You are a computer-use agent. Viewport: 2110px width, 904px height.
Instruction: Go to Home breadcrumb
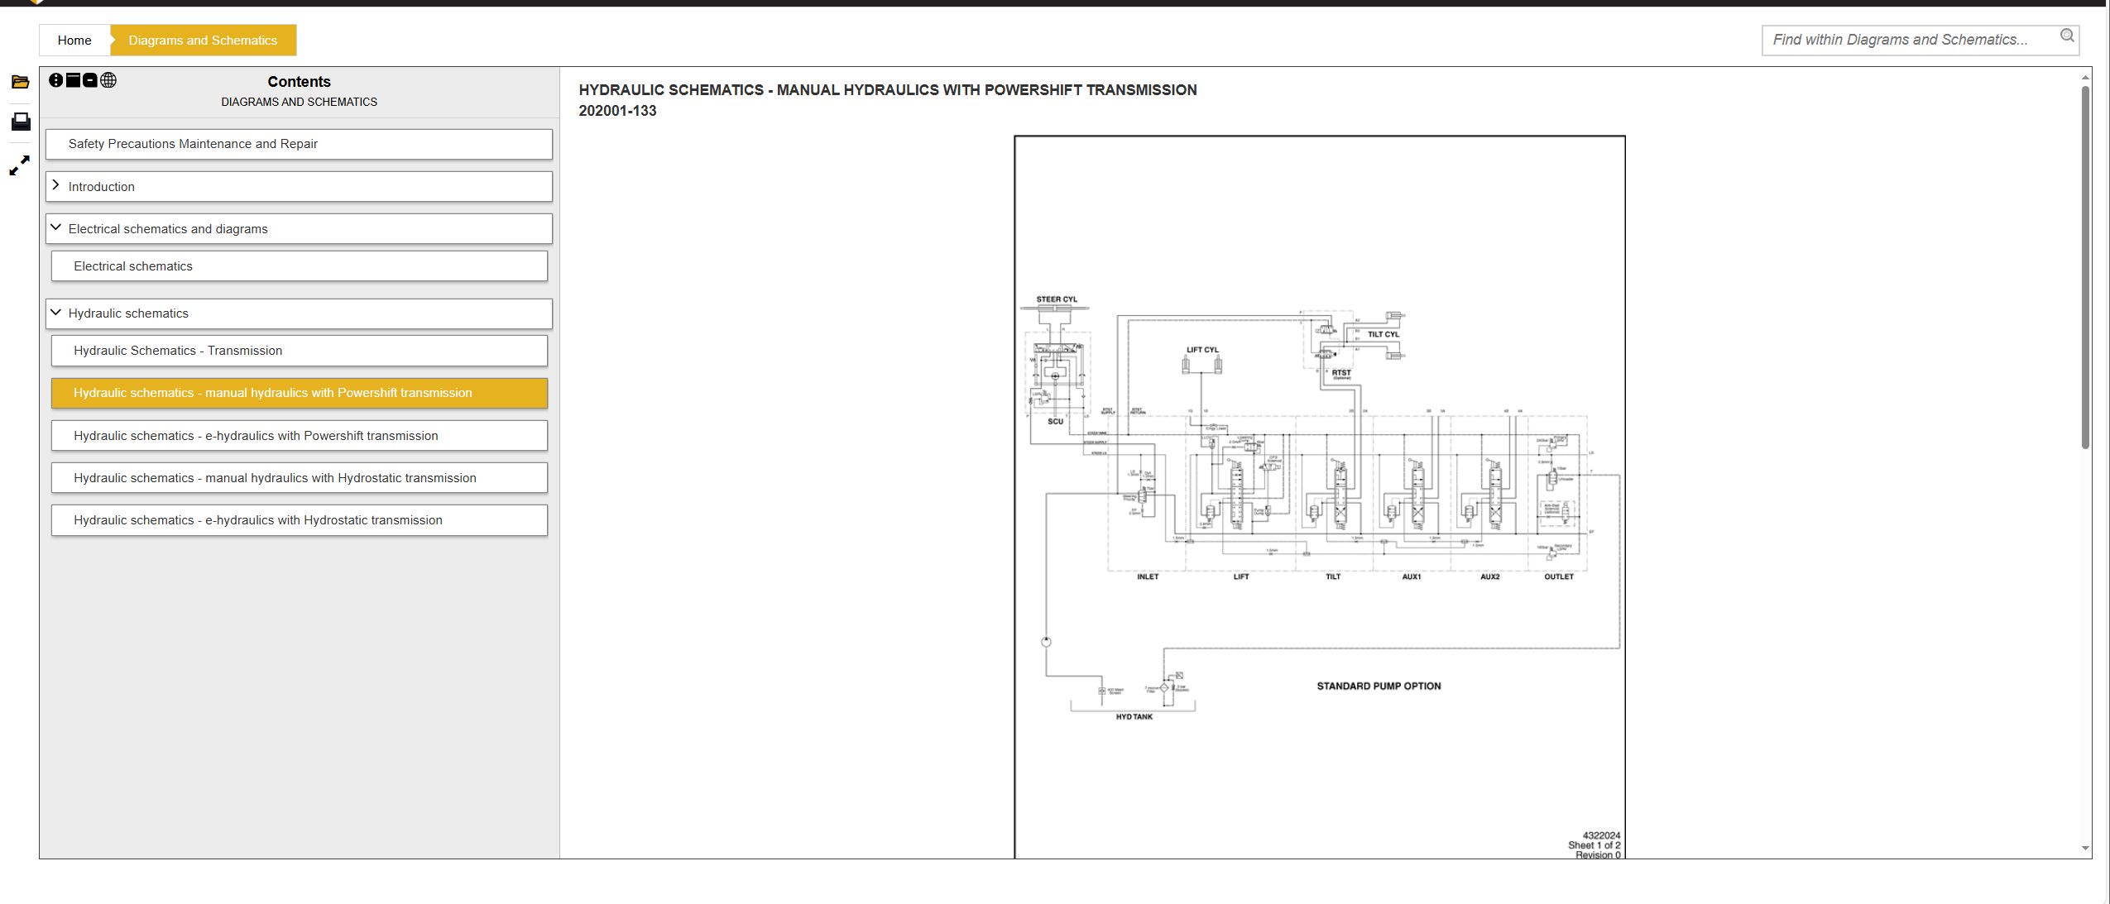pos(74,40)
